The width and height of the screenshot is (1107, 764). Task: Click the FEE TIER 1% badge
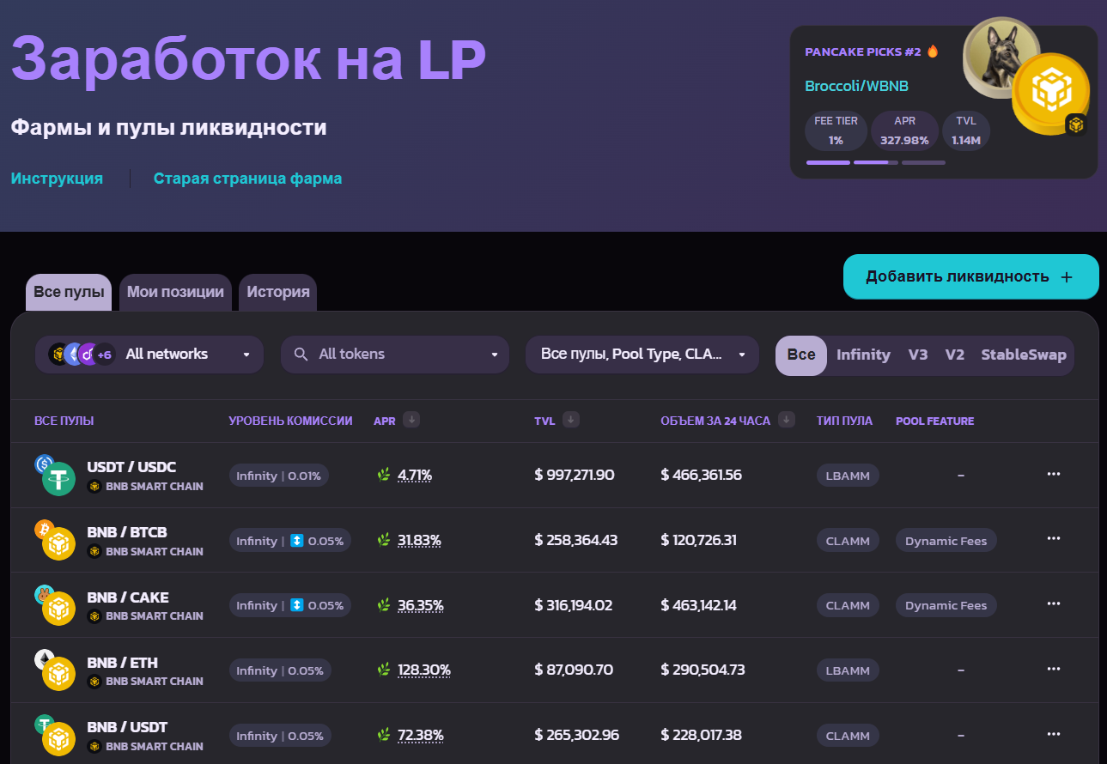[x=836, y=130]
